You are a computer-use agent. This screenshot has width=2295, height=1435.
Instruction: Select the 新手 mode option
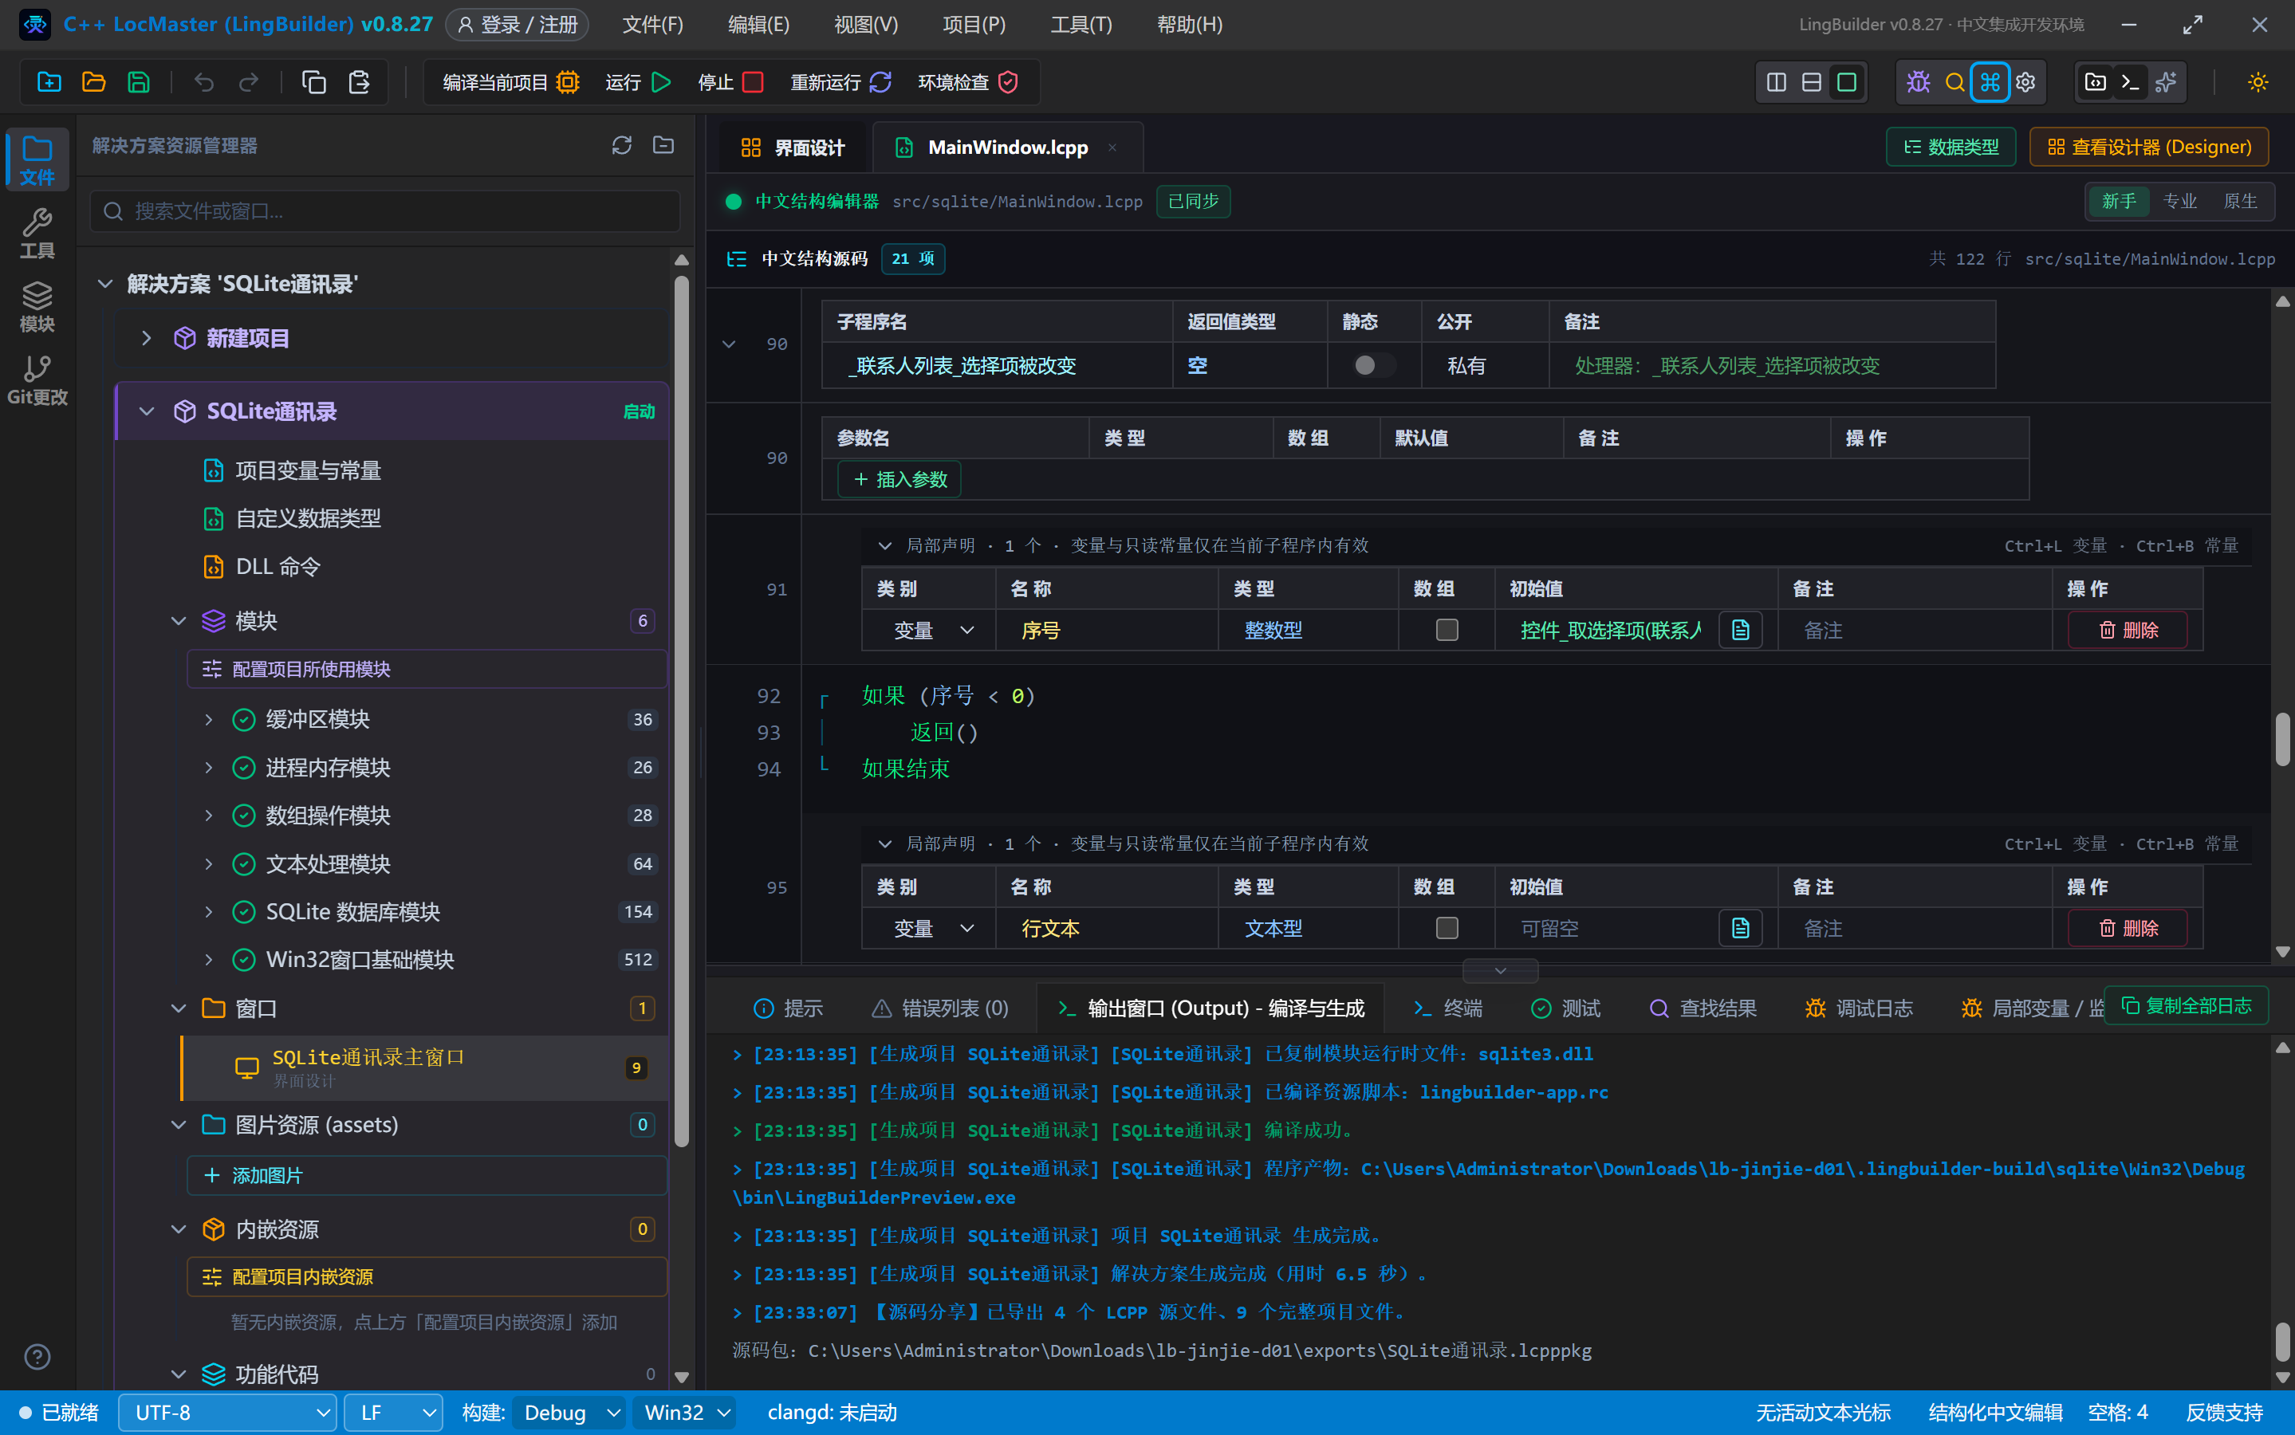2119,201
